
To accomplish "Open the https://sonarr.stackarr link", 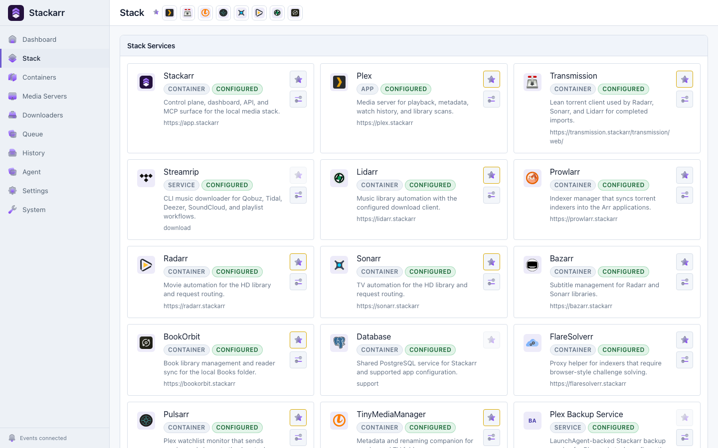I will [x=388, y=306].
